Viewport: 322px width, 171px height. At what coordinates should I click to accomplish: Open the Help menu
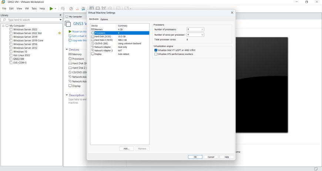click(x=42, y=9)
